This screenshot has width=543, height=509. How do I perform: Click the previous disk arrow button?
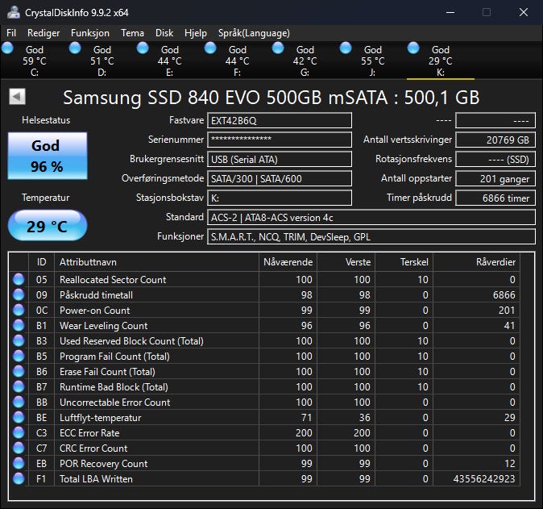coord(17,96)
